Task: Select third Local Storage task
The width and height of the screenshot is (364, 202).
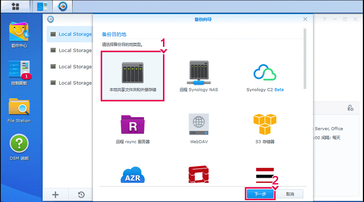Action: point(70,67)
